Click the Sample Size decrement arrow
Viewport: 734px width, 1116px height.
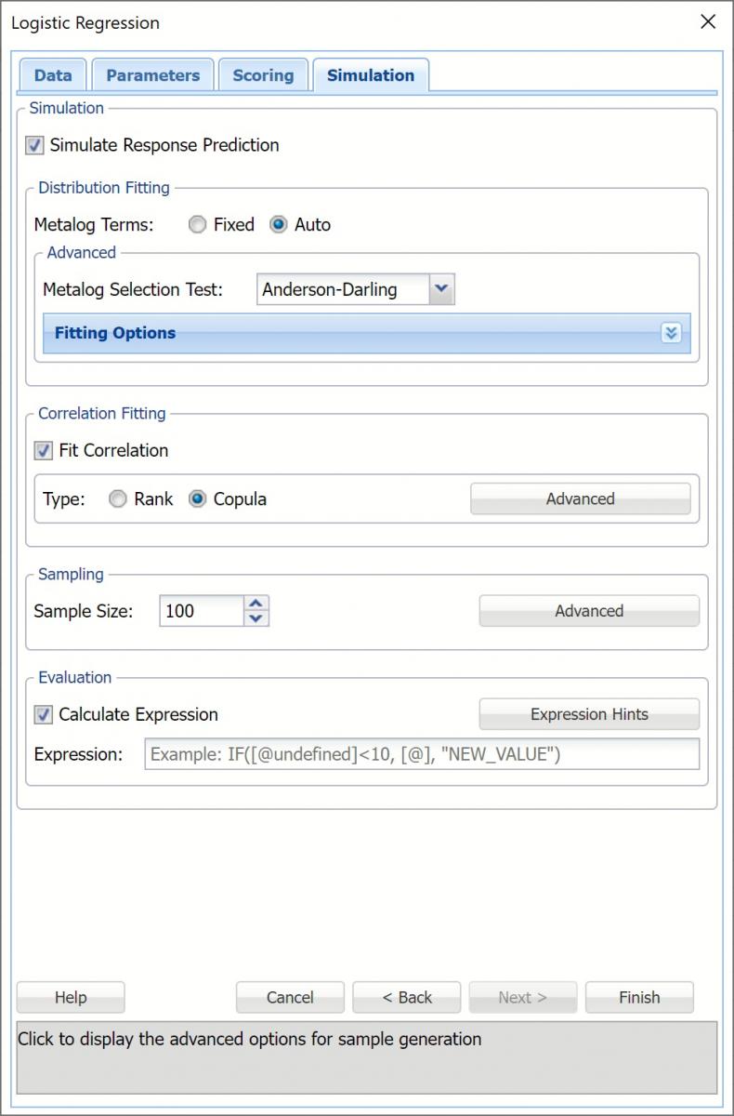coord(256,618)
